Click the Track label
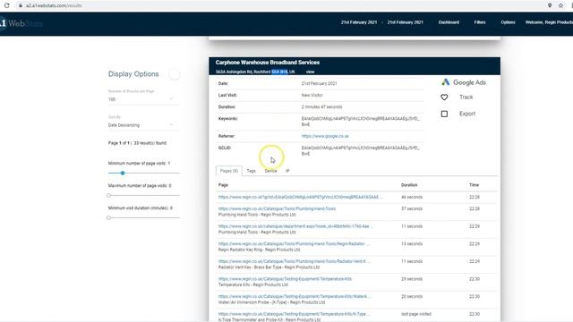 [466, 97]
